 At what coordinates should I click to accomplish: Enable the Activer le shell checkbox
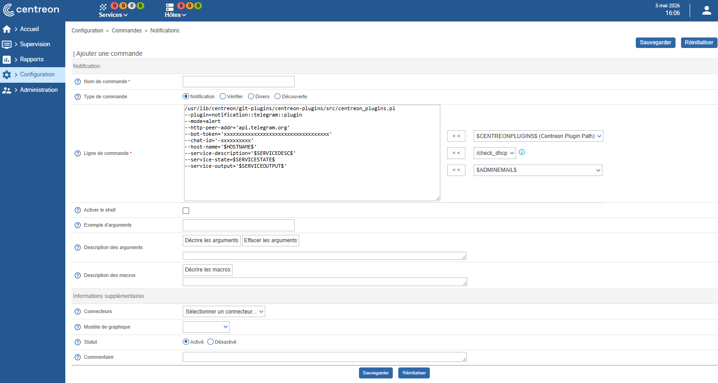[186, 211]
